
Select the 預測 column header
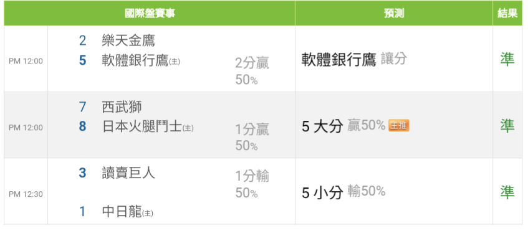coord(394,13)
